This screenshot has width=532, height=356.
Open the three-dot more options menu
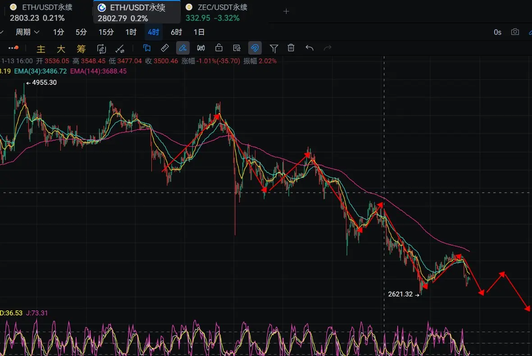click(x=13, y=48)
